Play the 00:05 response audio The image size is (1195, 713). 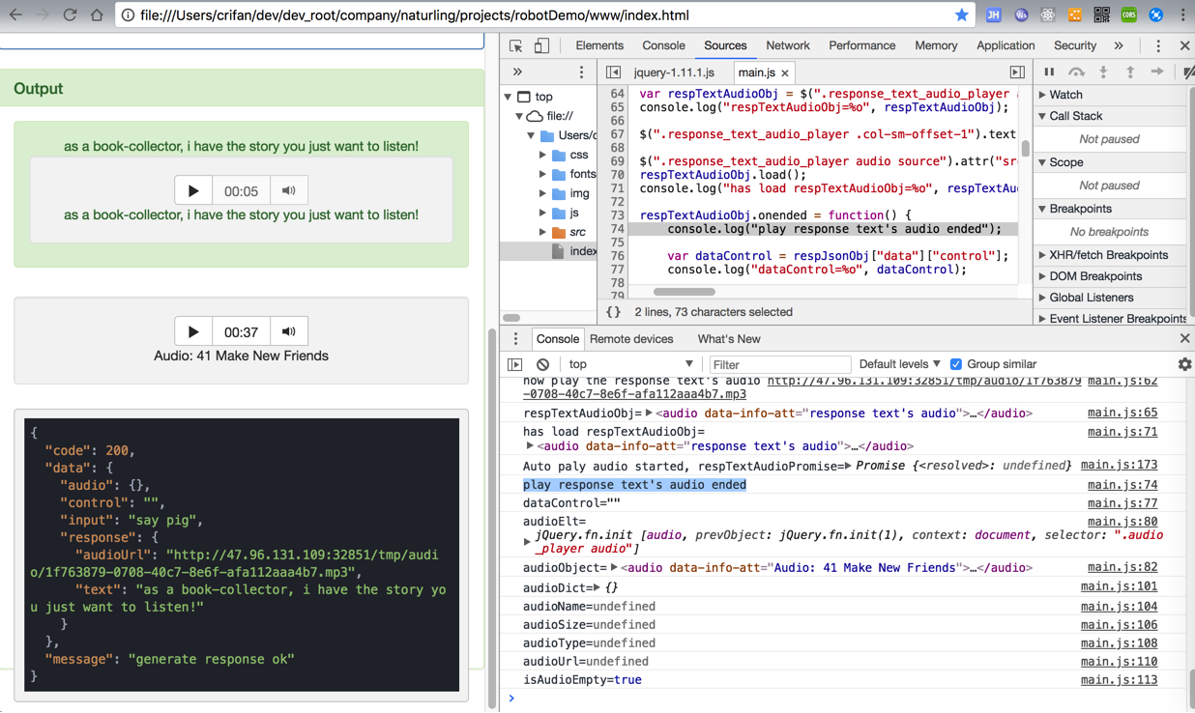pos(193,191)
